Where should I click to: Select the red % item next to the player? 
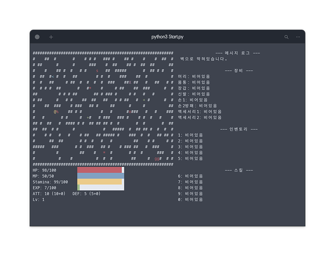point(58,111)
